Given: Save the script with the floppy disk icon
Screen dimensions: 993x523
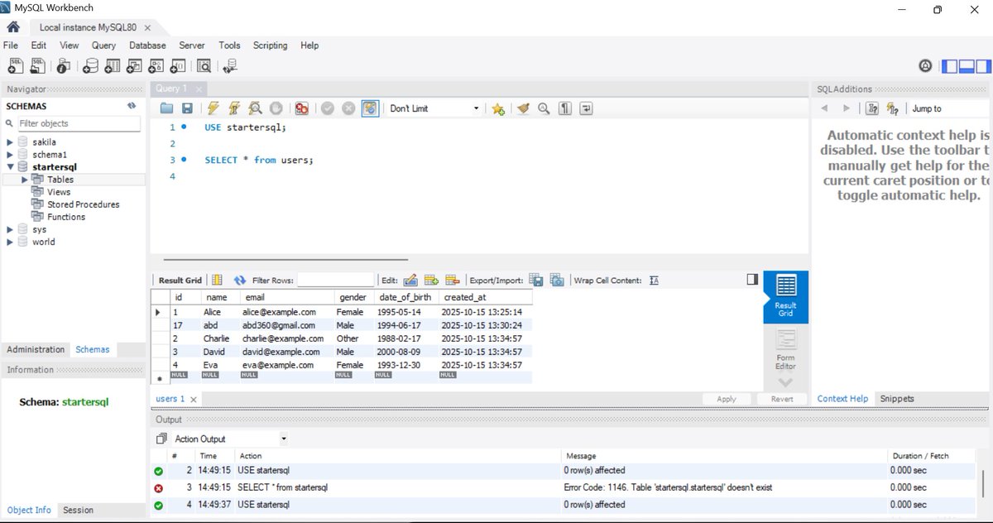Looking at the screenshot, I should (187, 108).
